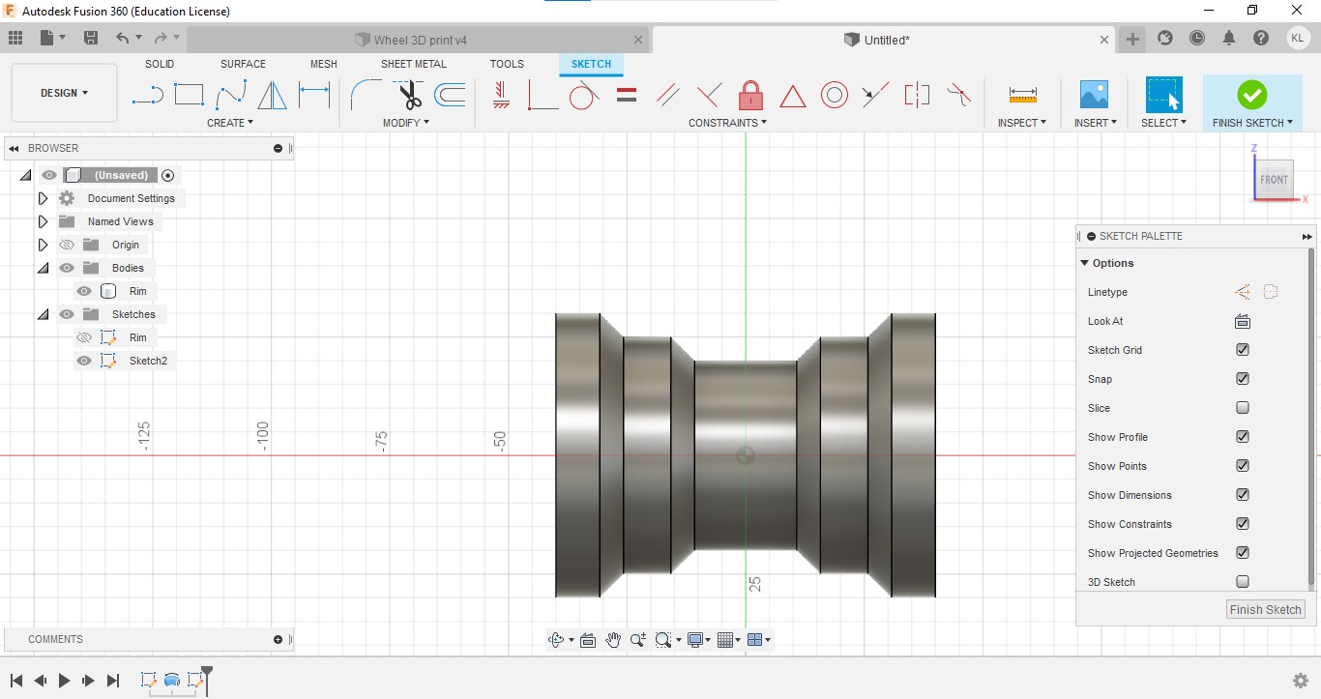Toggle the Show Points checkbox
Viewport: 1321px width, 699px height.
click(x=1243, y=466)
